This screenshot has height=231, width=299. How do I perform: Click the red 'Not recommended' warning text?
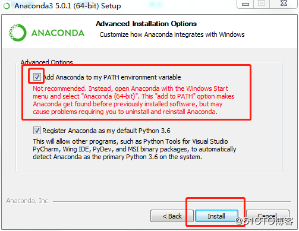click(134, 100)
